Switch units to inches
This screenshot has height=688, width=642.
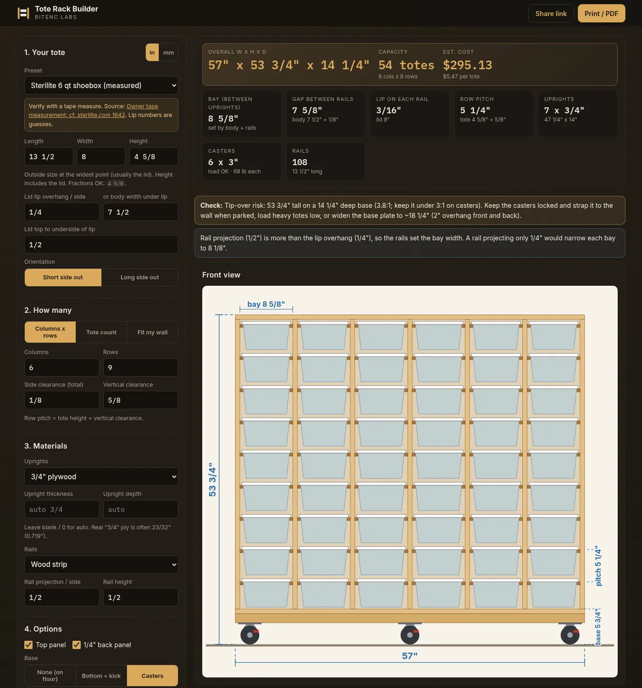click(152, 52)
